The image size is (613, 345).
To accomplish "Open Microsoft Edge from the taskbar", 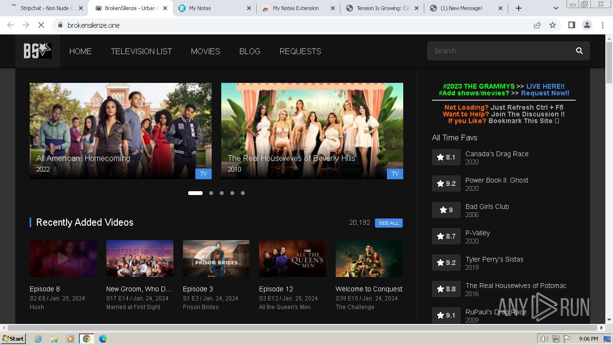I will (x=103, y=339).
